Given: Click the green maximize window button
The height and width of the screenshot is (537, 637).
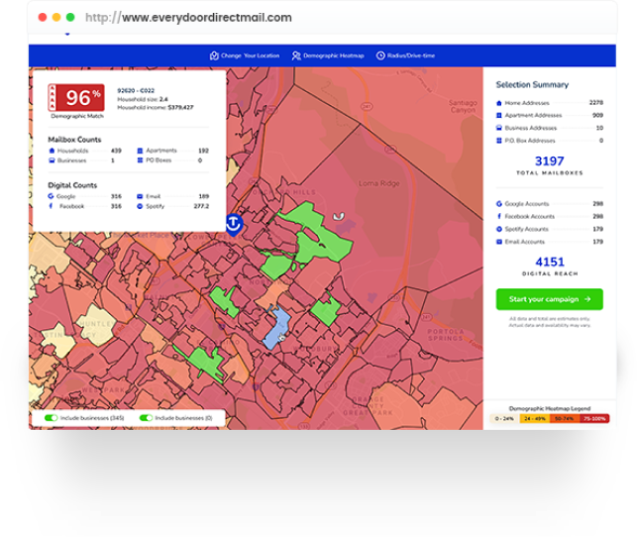Looking at the screenshot, I should click(x=70, y=17).
